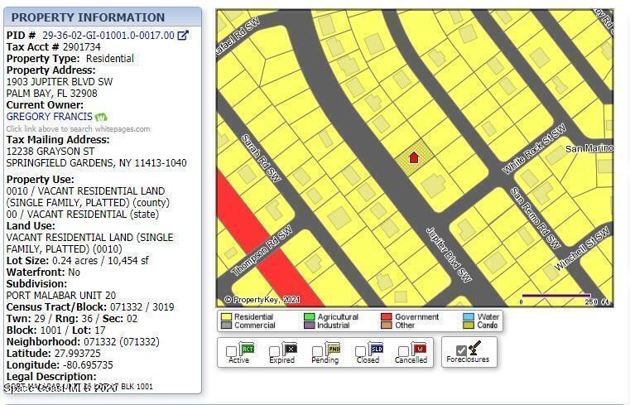Click the Residential yellow legend swatch

point(225,316)
